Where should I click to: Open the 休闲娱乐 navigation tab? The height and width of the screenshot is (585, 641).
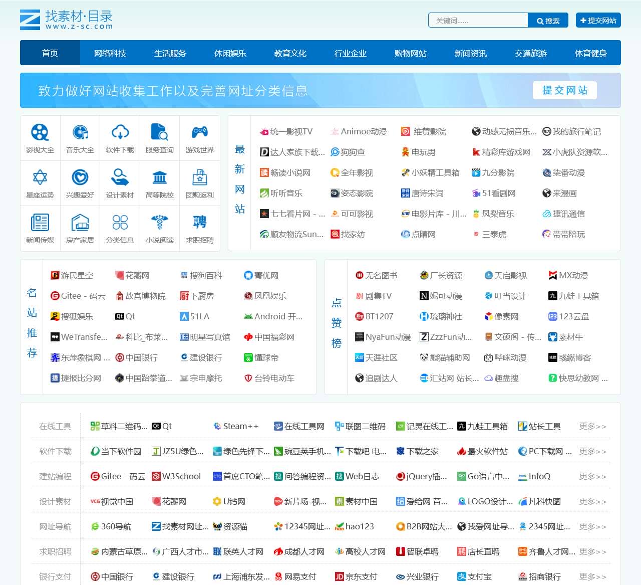click(x=230, y=53)
